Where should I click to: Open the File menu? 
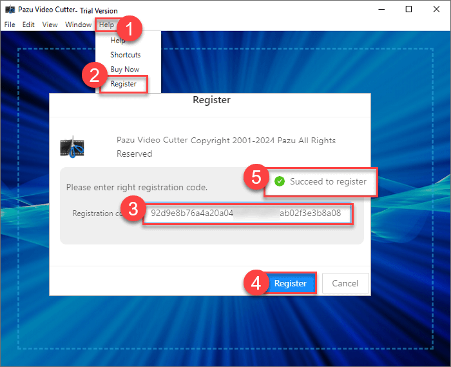click(x=10, y=25)
